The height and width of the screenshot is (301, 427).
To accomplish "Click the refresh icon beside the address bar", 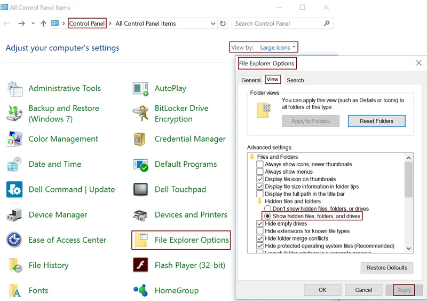I will tap(223, 24).
